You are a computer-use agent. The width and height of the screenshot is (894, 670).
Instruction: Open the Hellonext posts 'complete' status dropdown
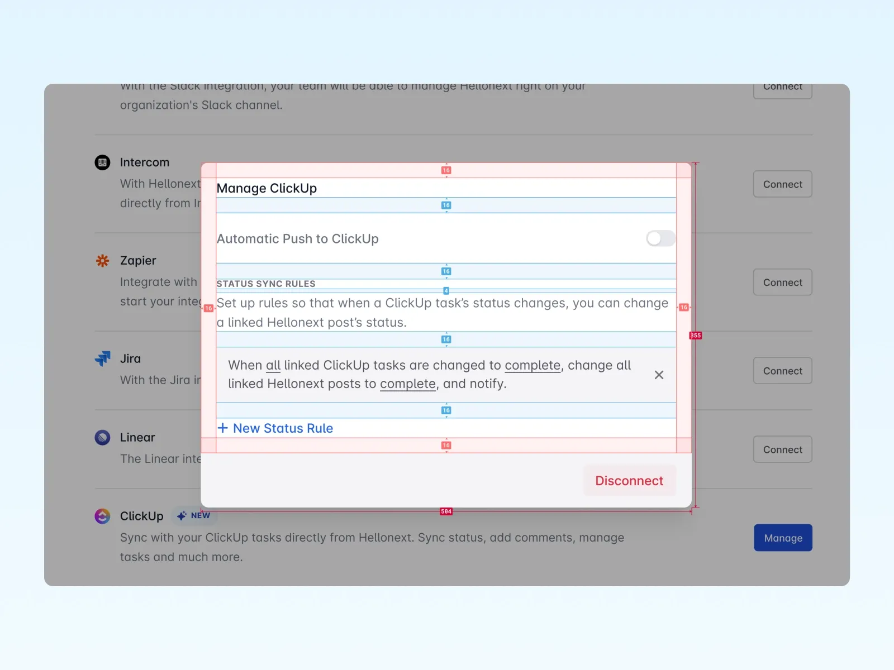[407, 384]
